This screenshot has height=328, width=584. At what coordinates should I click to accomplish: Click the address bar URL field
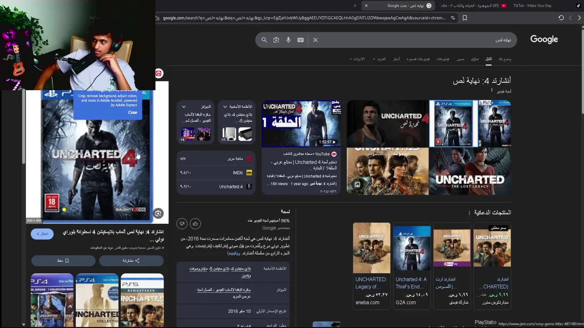(x=304, y=18)
